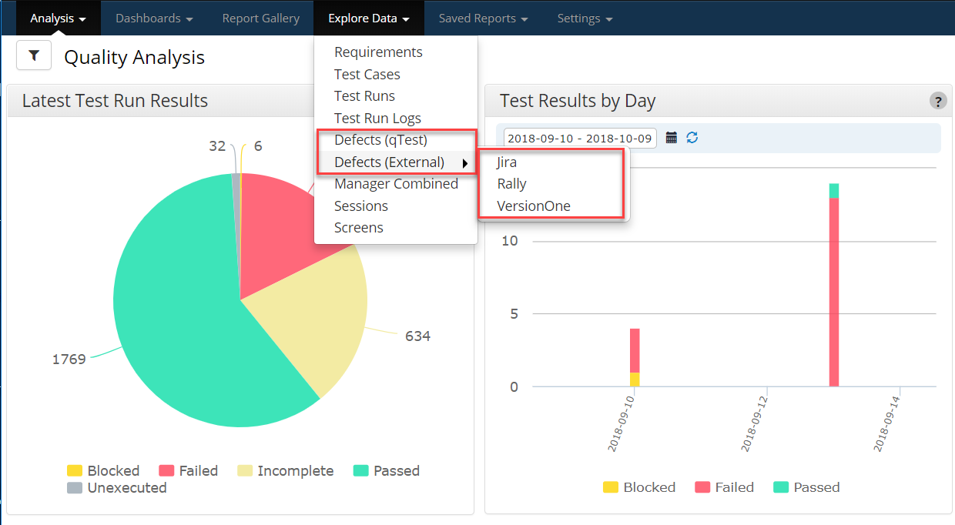955x525 pixels.
Task: Toggle Failed legend in pie chart
Action: 189,471
